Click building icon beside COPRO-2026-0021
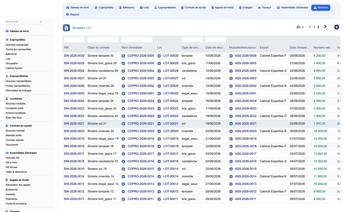 (x=123, y=124)
